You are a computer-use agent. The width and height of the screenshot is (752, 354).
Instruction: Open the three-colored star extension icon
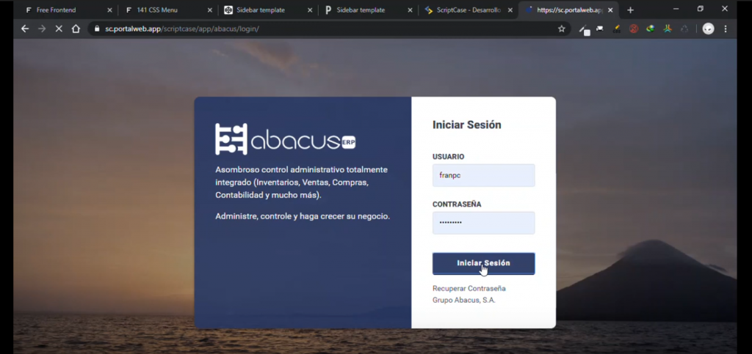point(668,29)
